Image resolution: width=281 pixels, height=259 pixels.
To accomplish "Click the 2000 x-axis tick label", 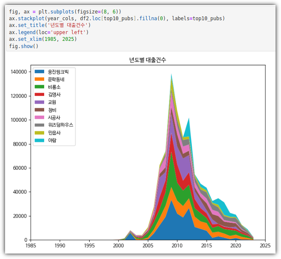I will (119, 246).
